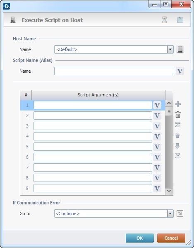Screen dimensions: 194x248
Task: Click the host server icon beside Default
Action: click(180, 49)
